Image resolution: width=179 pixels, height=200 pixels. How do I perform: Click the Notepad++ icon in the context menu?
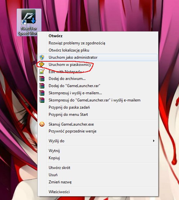coord(42,71)
